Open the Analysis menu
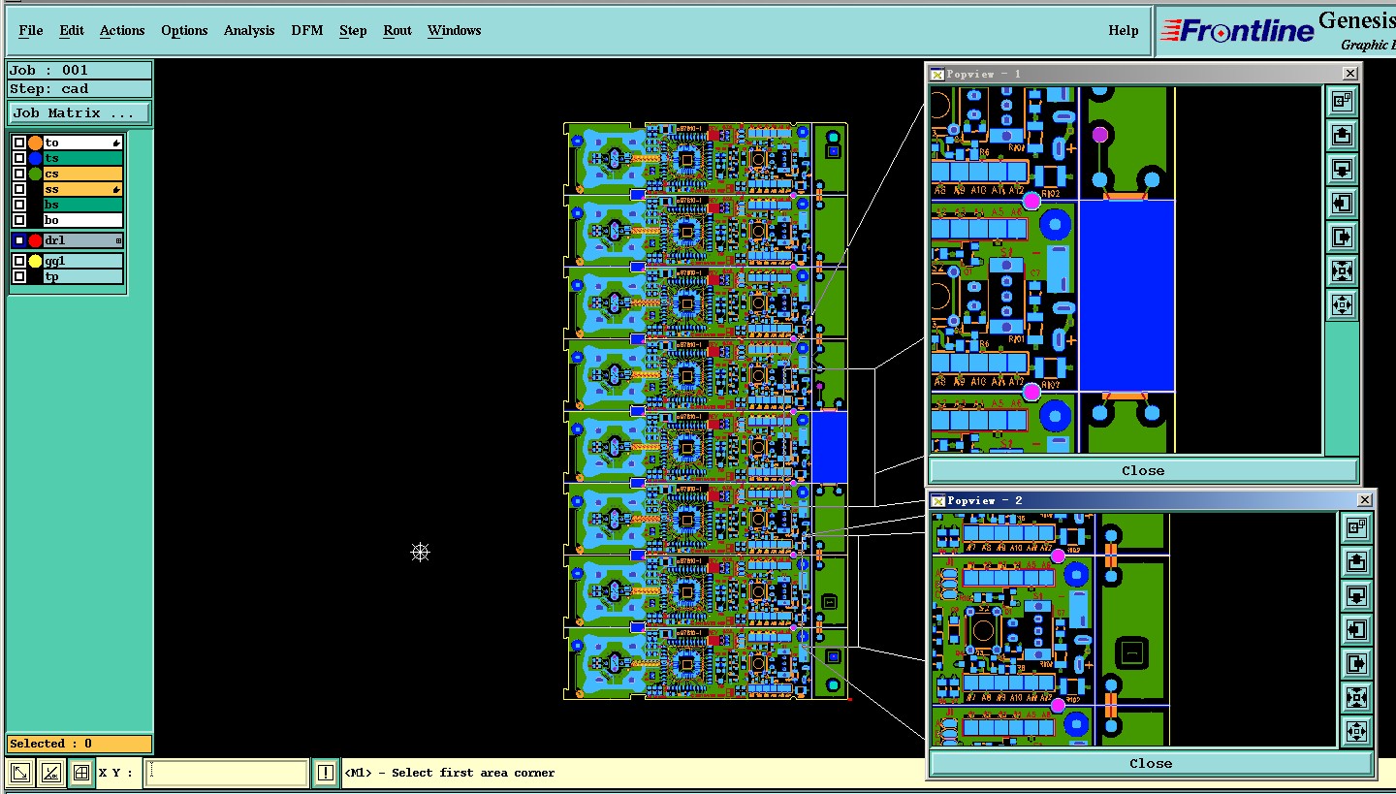 (x=249, y=30)
